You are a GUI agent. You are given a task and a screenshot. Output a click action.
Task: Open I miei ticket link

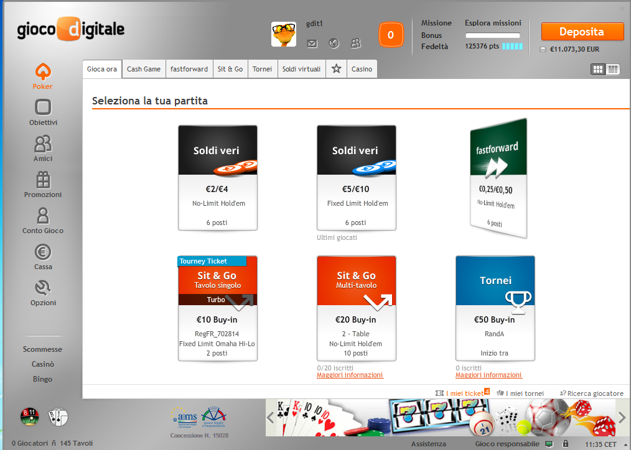click(463, 393)
